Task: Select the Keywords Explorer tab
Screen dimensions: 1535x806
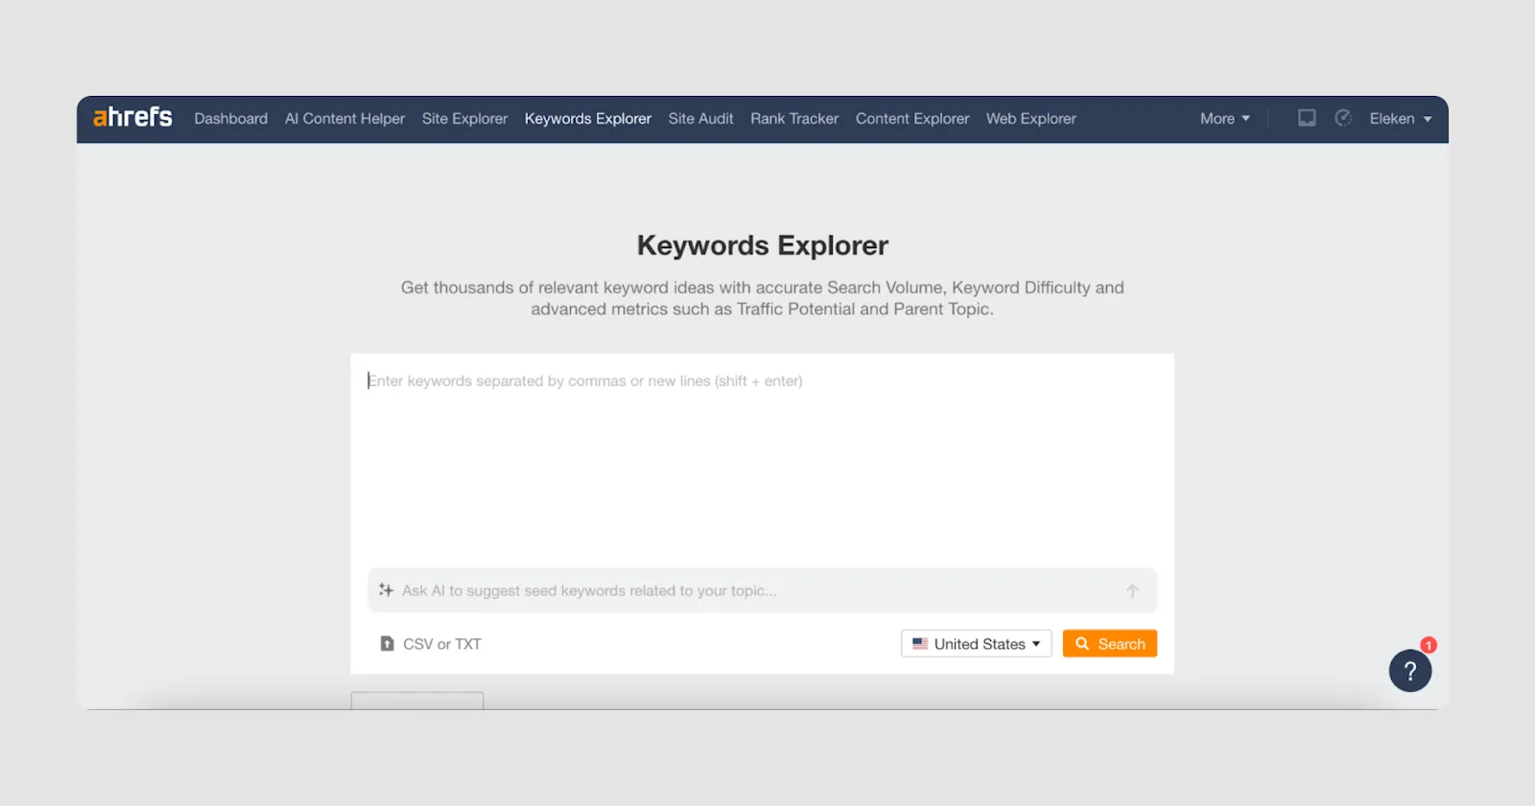Action: pos(588,119)
